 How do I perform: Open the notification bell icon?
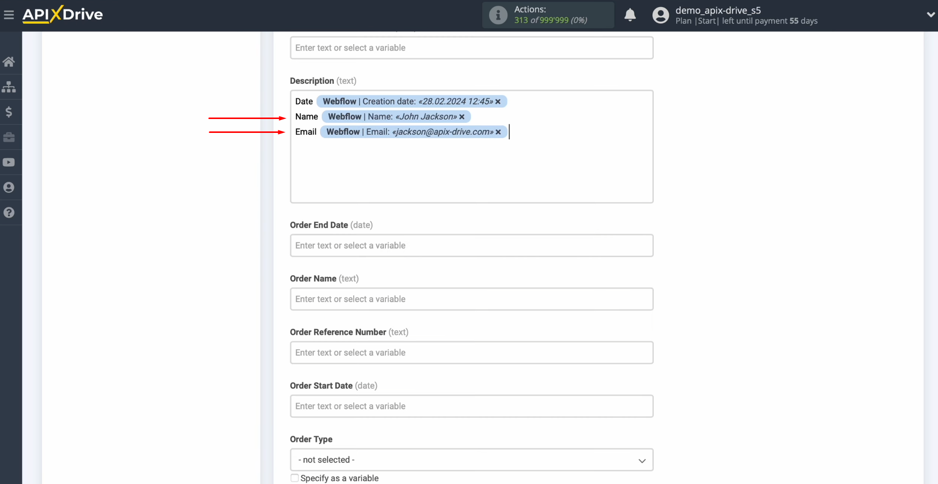click(x=630, y=15)
